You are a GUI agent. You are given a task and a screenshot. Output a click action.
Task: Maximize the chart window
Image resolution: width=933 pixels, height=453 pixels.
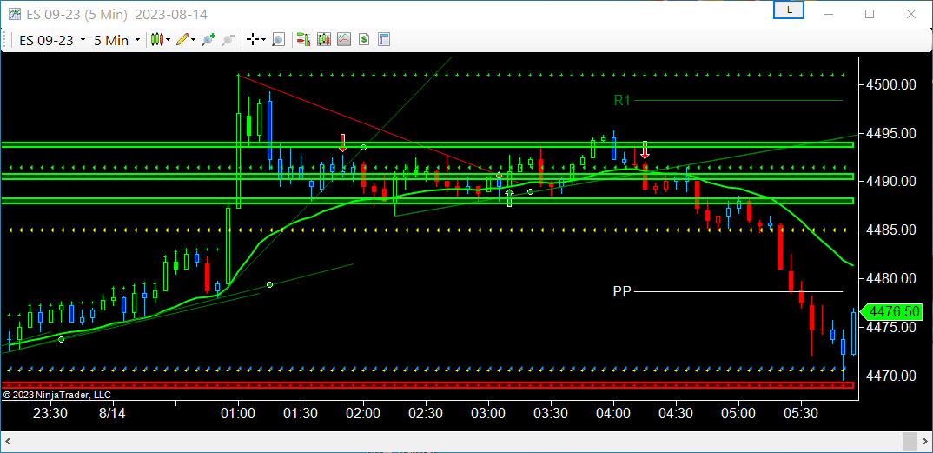pos(870,14)
